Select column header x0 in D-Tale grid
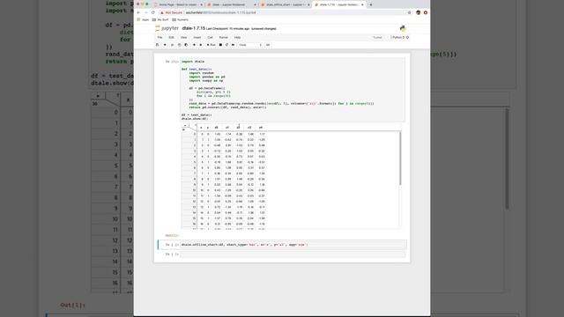The image size is (564, 317). click(x=216, y=128)
